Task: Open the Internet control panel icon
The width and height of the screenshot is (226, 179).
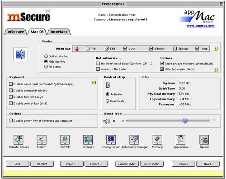Action: 88,140
